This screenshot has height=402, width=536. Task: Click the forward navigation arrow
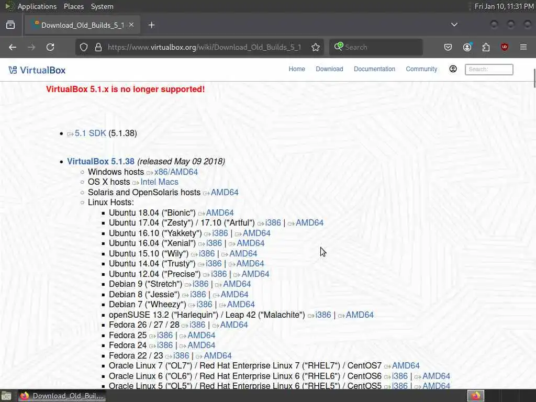pyautogui.click(x=31, y=47)
